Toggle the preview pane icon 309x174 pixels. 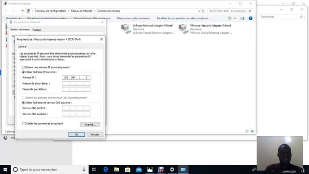coord(242,18)
